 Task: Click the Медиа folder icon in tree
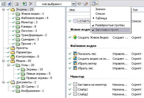[13, 61]
